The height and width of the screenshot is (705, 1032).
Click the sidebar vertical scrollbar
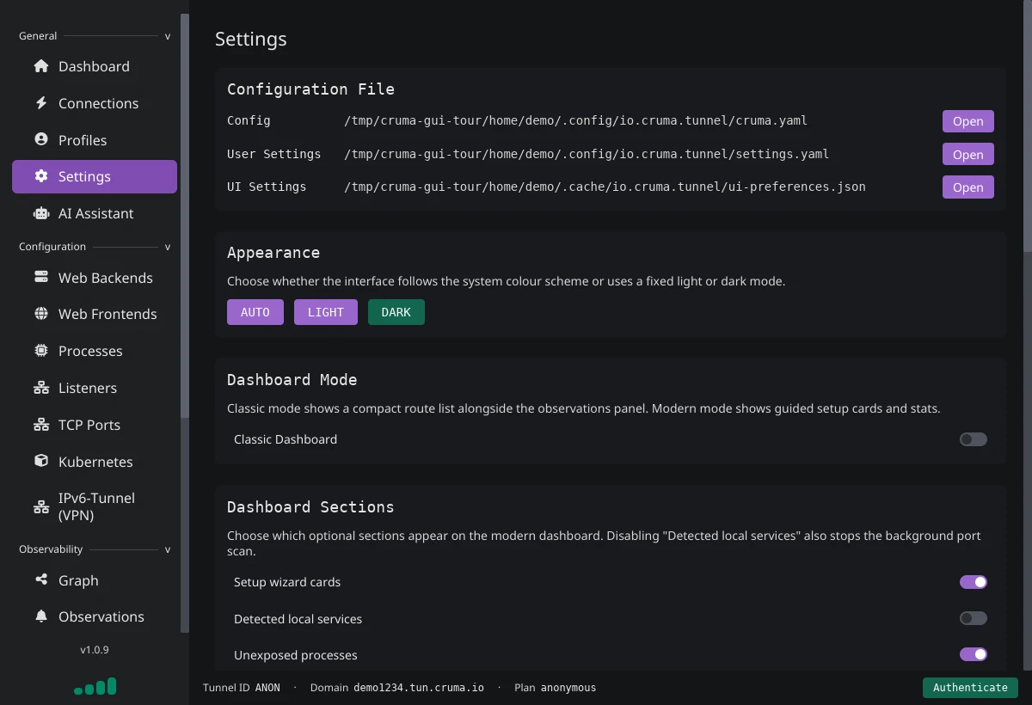click(185, 215)
